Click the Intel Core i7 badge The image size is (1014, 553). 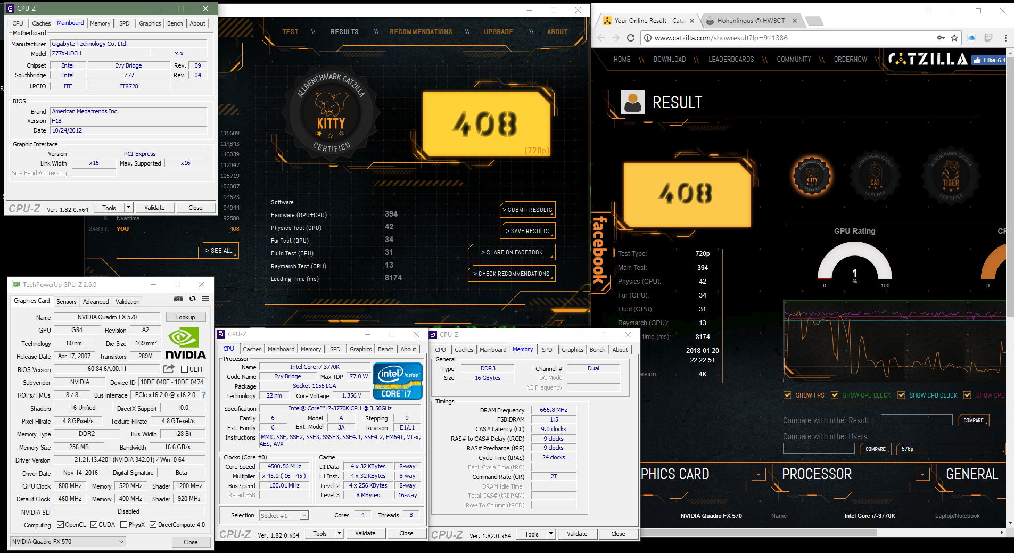pyautogui.click(x=398, y=381)
